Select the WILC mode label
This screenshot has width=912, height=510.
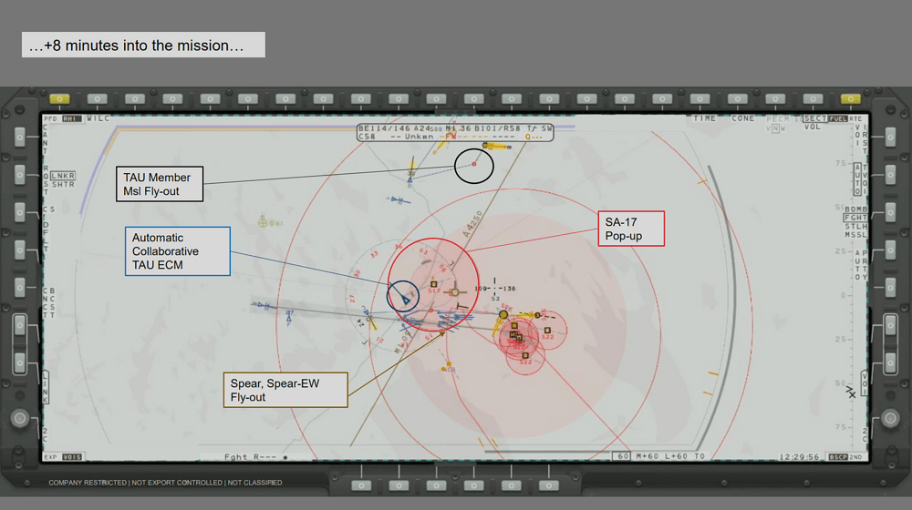point(98,118)
